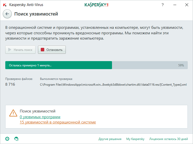
Task: Click the currently scanned file path
Action: click(113, 85)
